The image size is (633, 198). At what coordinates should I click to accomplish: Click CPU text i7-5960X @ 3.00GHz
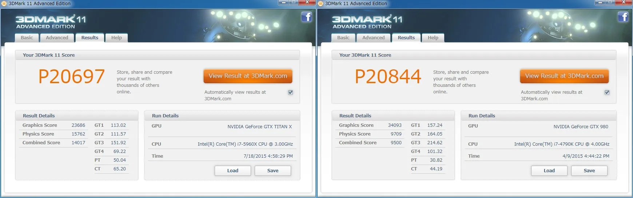[x=245, y=144]
